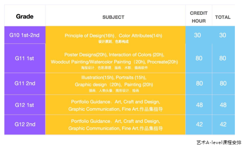Click the 艺术A-level课程安排 caption text

tap(219, 143)
